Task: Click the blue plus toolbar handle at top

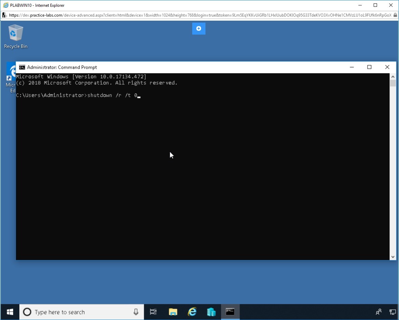Action: tap(199, 28)
